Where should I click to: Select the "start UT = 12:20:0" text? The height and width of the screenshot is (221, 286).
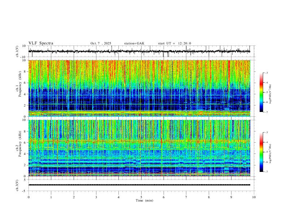point(174,43)
